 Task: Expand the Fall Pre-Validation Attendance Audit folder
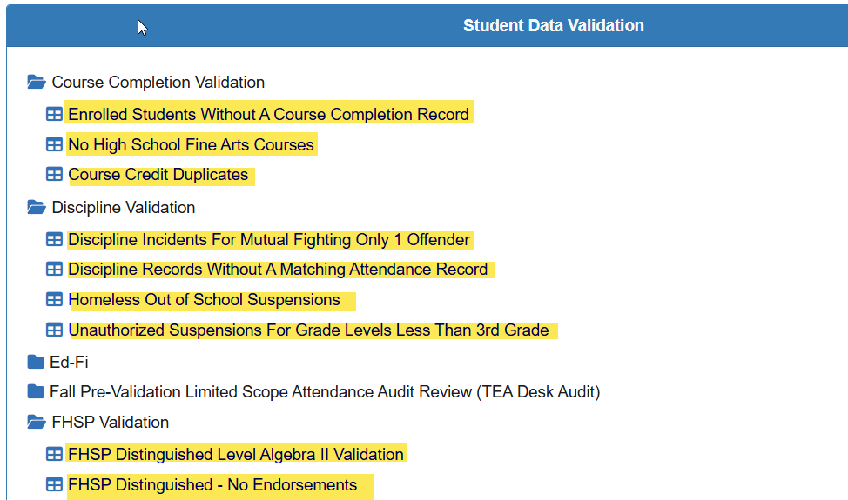pos(35,392)
